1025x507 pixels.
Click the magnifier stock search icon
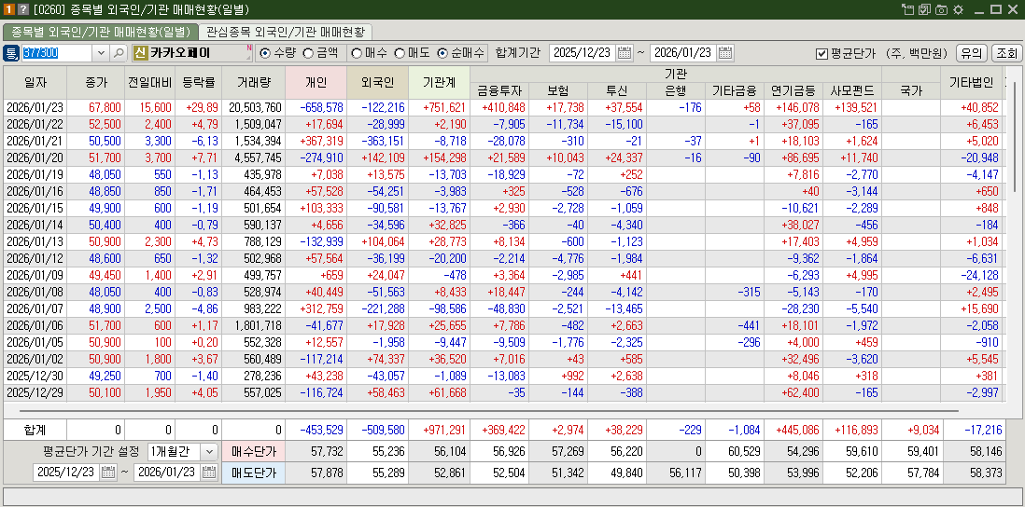[x=119, y=53]
